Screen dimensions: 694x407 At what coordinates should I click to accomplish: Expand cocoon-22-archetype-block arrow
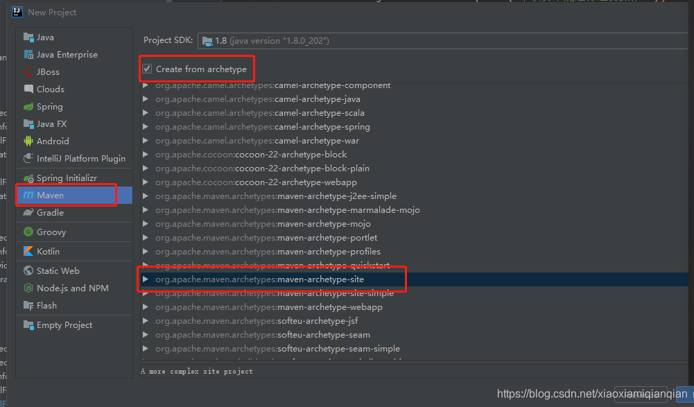coord(145,155)
